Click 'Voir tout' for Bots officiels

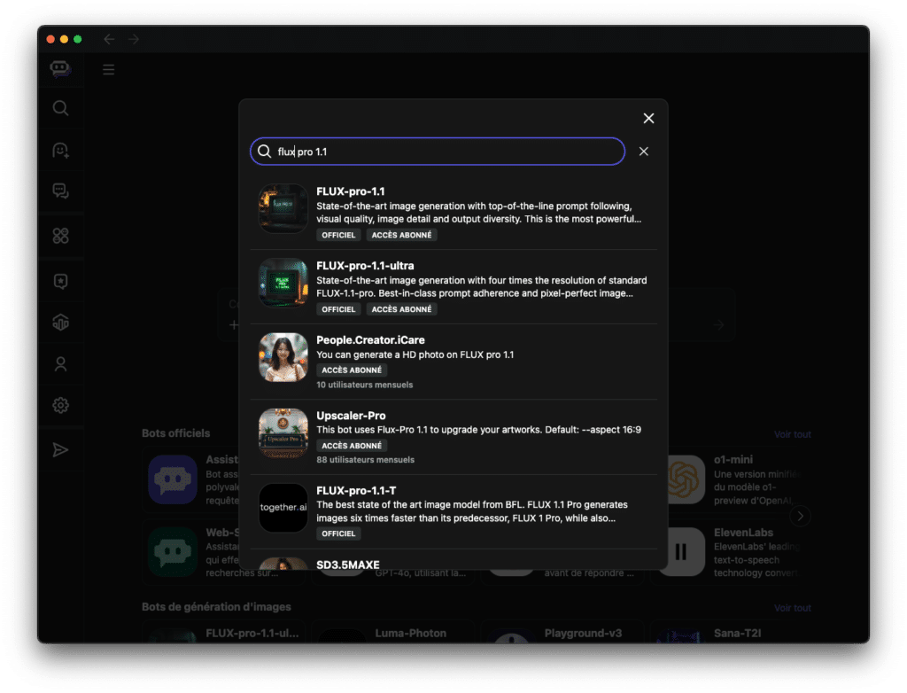pos(793,434)
